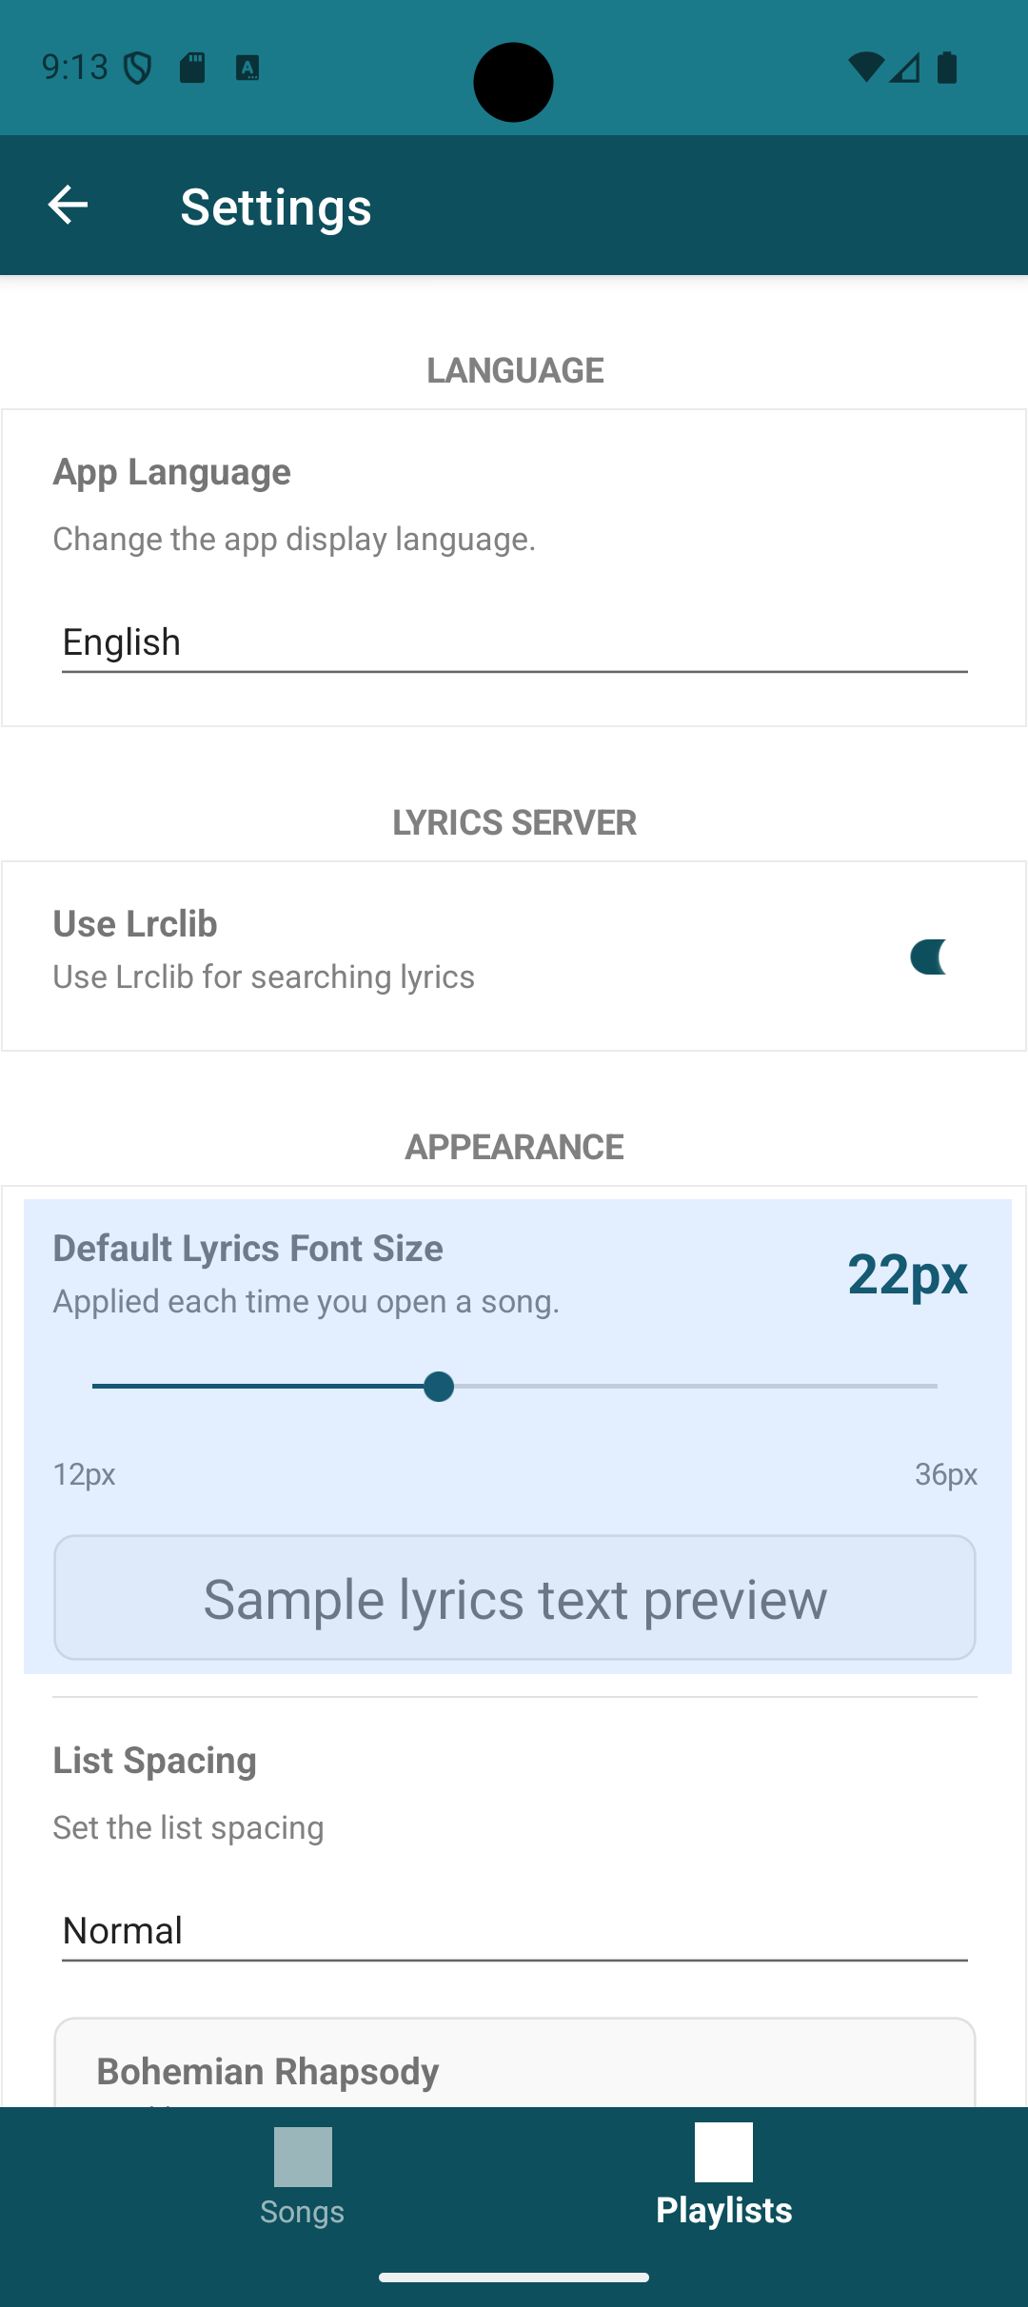This screenshot has width=1028, height=2307.
Task: Tap the back arrow in Settings header
Action: [x=68, y=205]
